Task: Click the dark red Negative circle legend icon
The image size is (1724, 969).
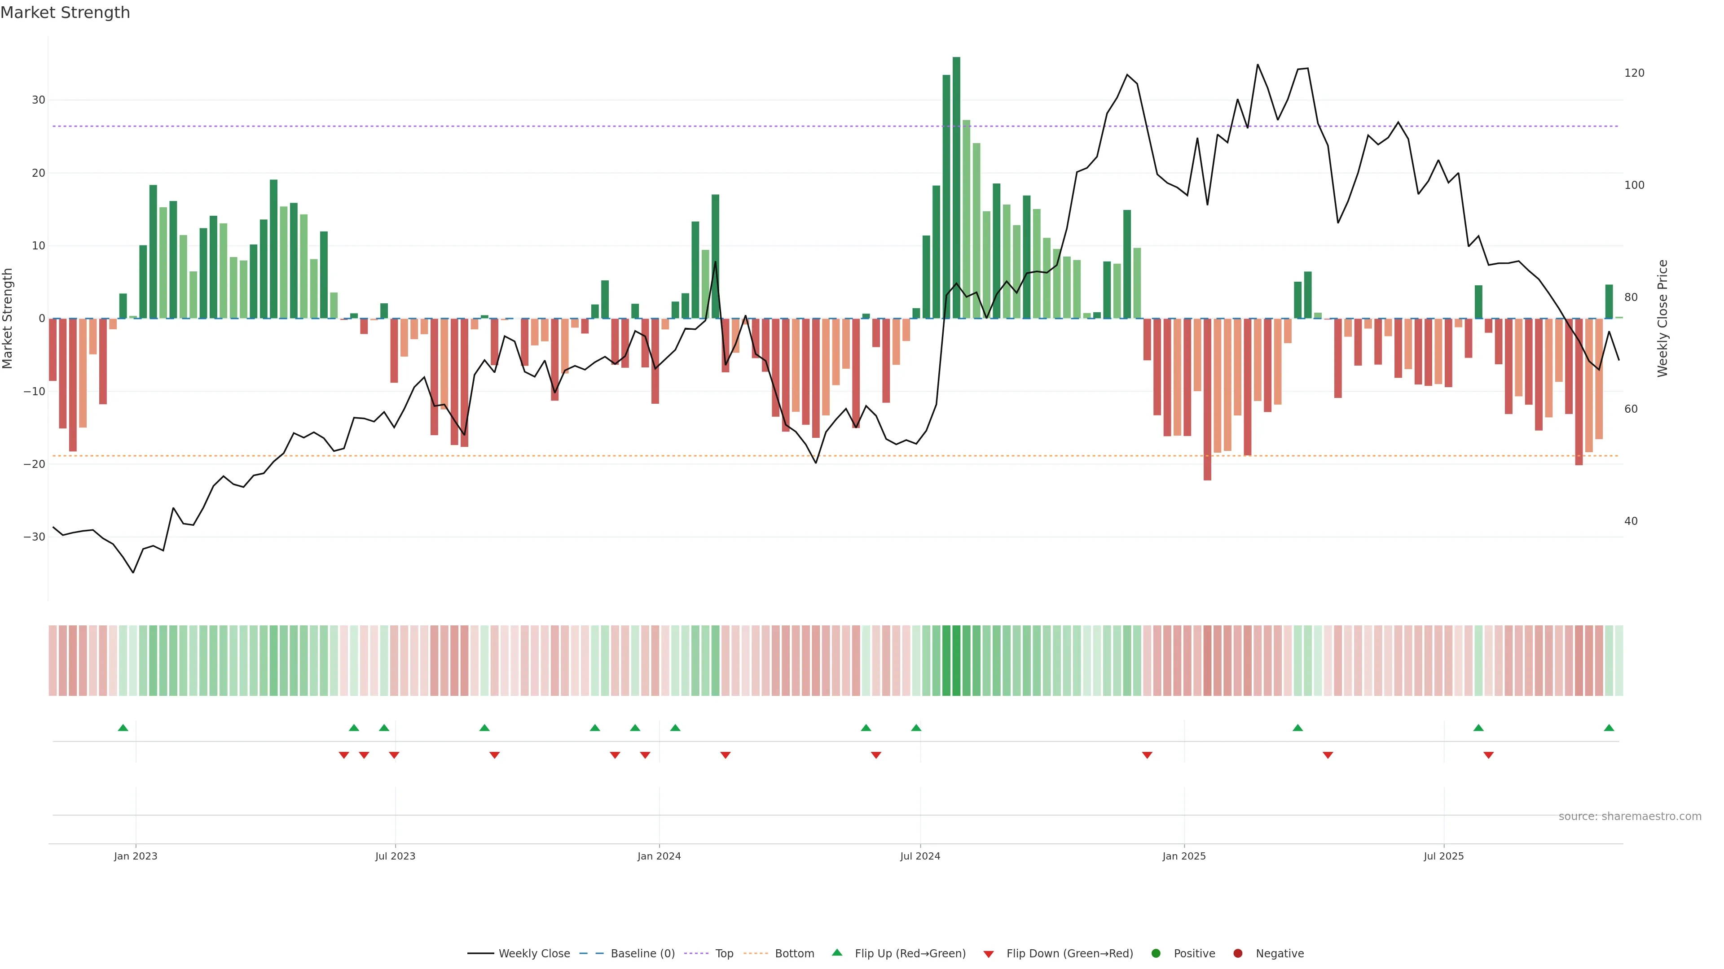Action: click(x=1237, y=953)
